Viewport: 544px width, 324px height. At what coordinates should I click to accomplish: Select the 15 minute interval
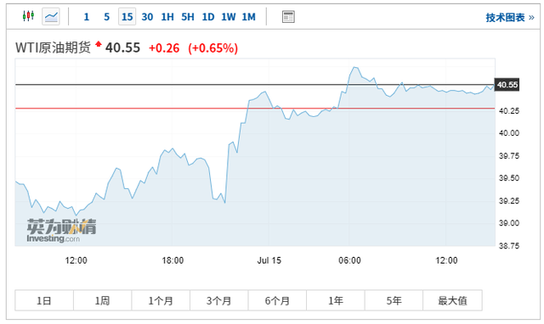127,17
